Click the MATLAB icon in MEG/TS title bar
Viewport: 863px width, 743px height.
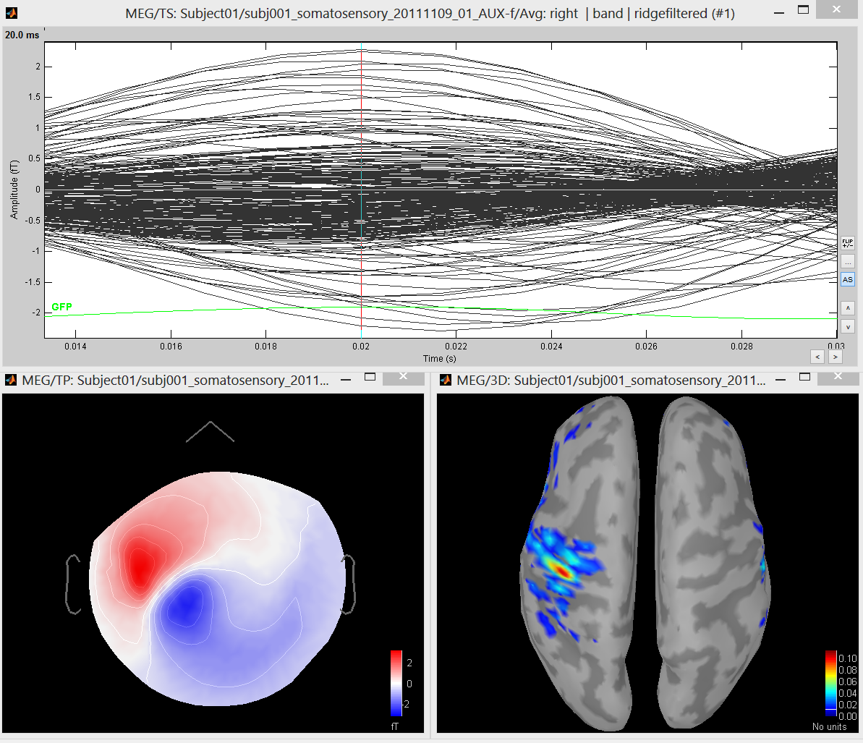point(11,13)
